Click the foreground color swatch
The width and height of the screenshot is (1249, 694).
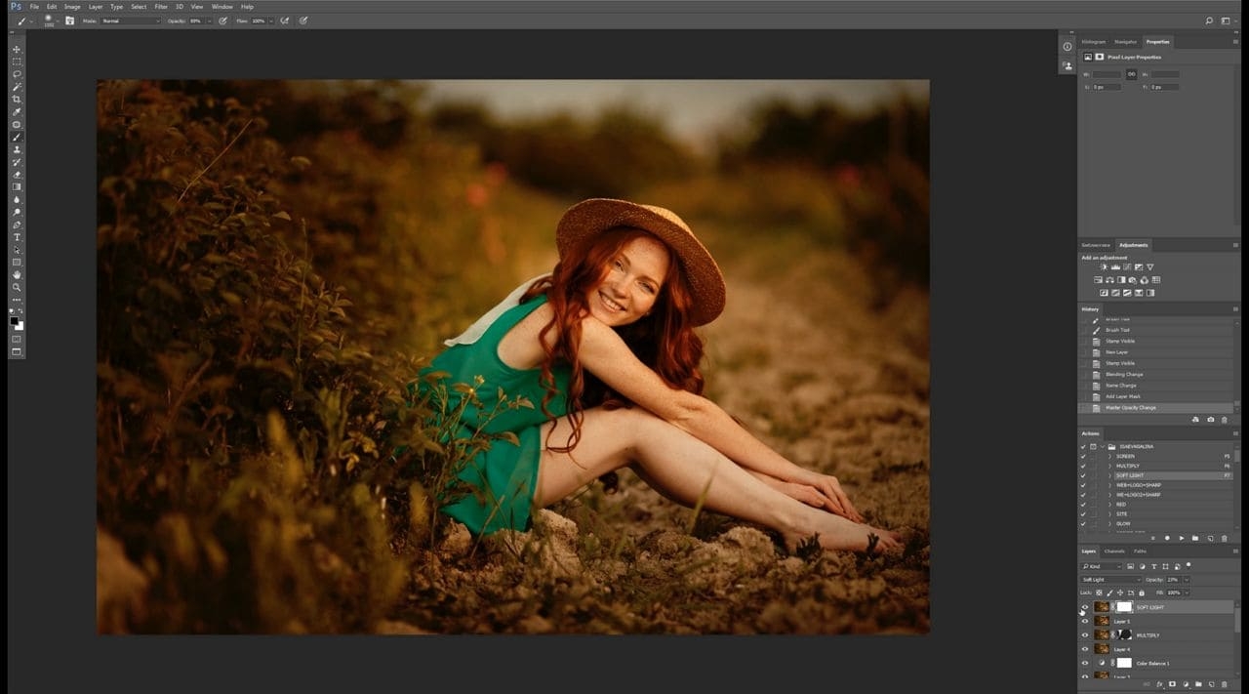[15, 320]
